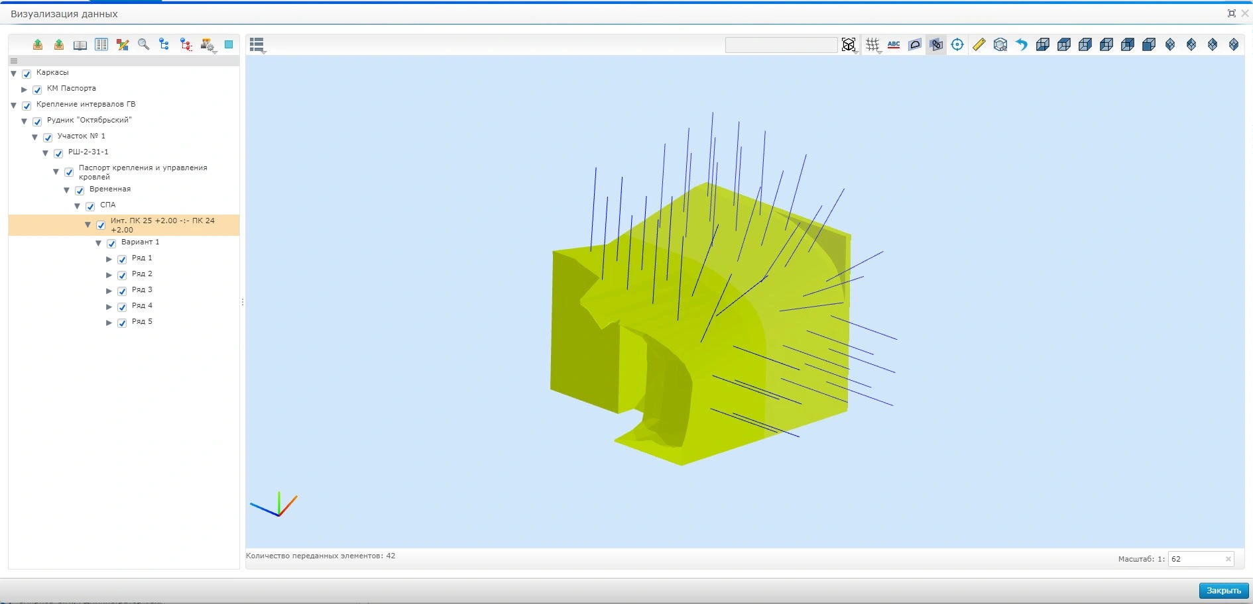Click the last diamond isometric view icon at the toolbar's right end
This screenshot has height=604, width=1253.
(1234, 44)
